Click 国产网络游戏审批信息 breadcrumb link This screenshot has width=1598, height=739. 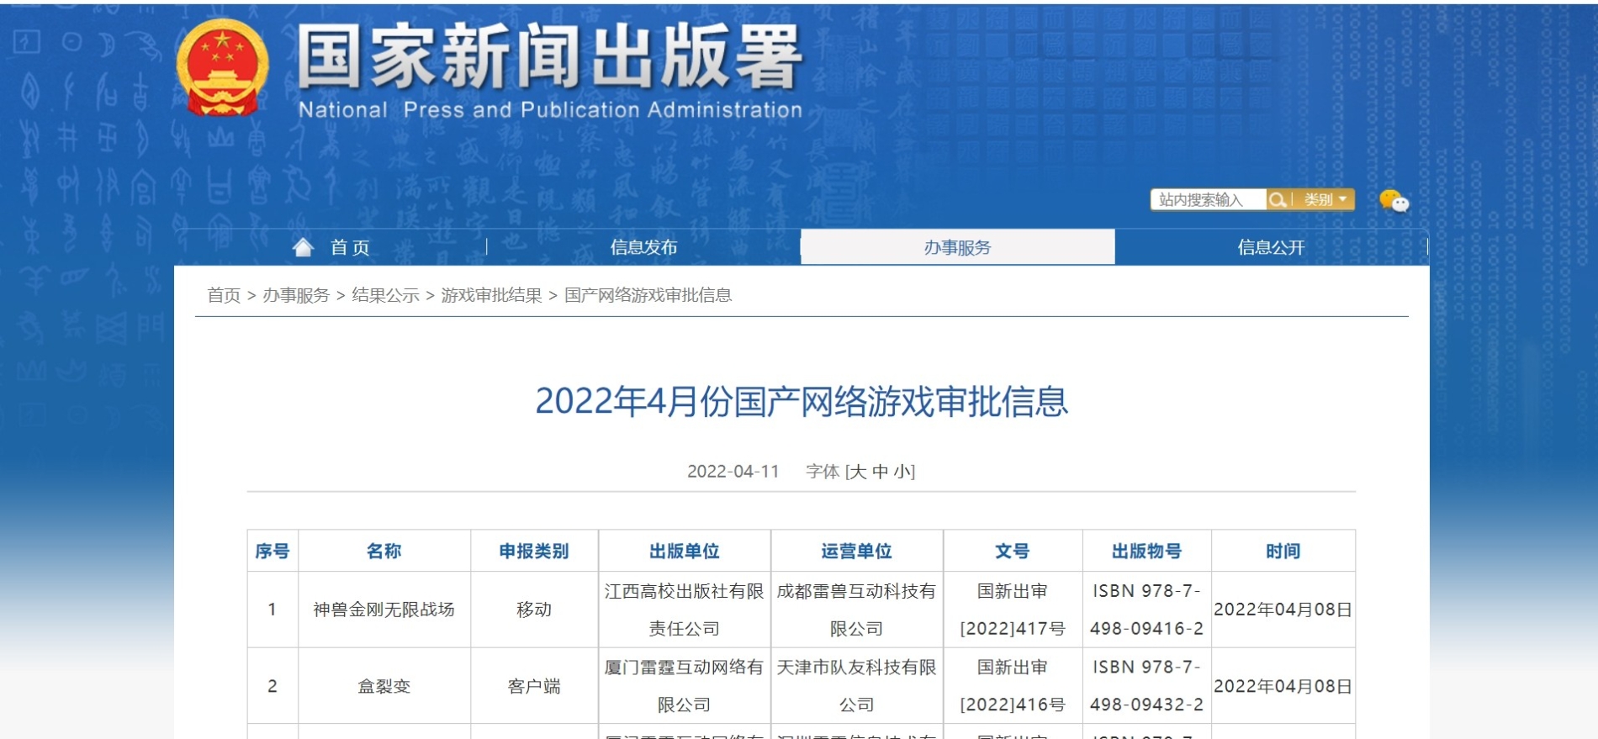click(648, 295)
